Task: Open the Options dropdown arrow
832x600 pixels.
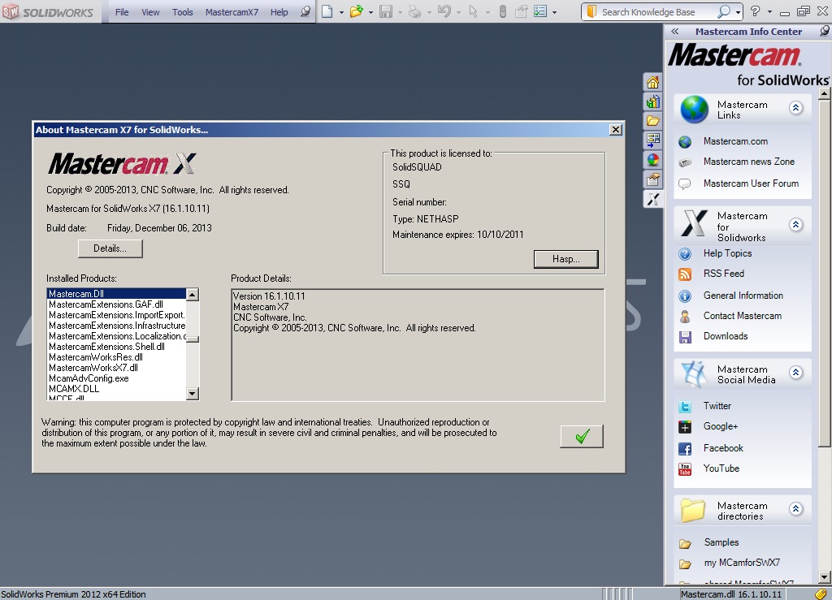Action: 554,12
